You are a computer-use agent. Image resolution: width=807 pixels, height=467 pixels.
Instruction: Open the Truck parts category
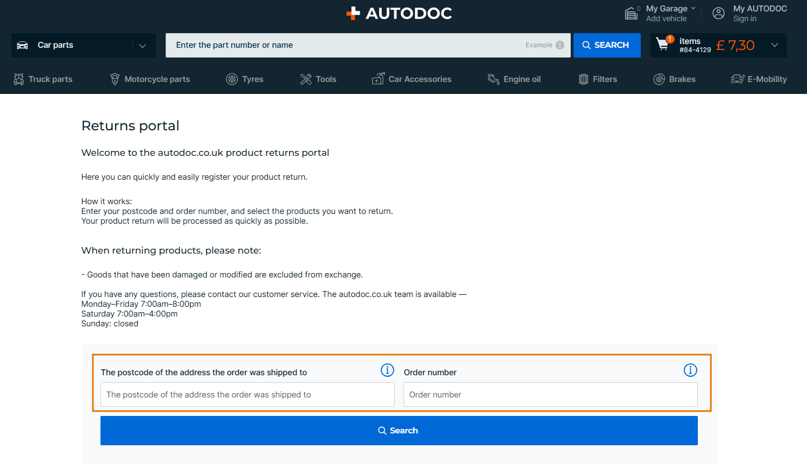(x=43, y=79)
